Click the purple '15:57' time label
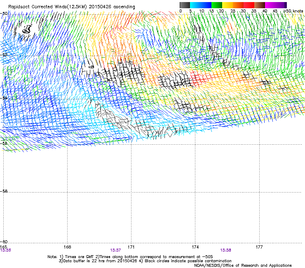Image resolution: width=305 pixels, height=268 pixels. coord(115,250)
